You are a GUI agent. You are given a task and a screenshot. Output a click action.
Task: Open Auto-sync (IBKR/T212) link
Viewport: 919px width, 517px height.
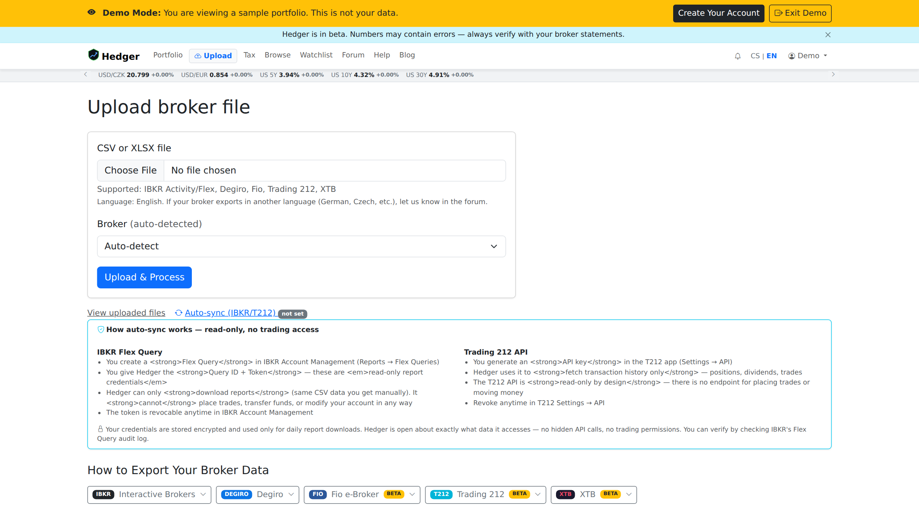(230, 313)
